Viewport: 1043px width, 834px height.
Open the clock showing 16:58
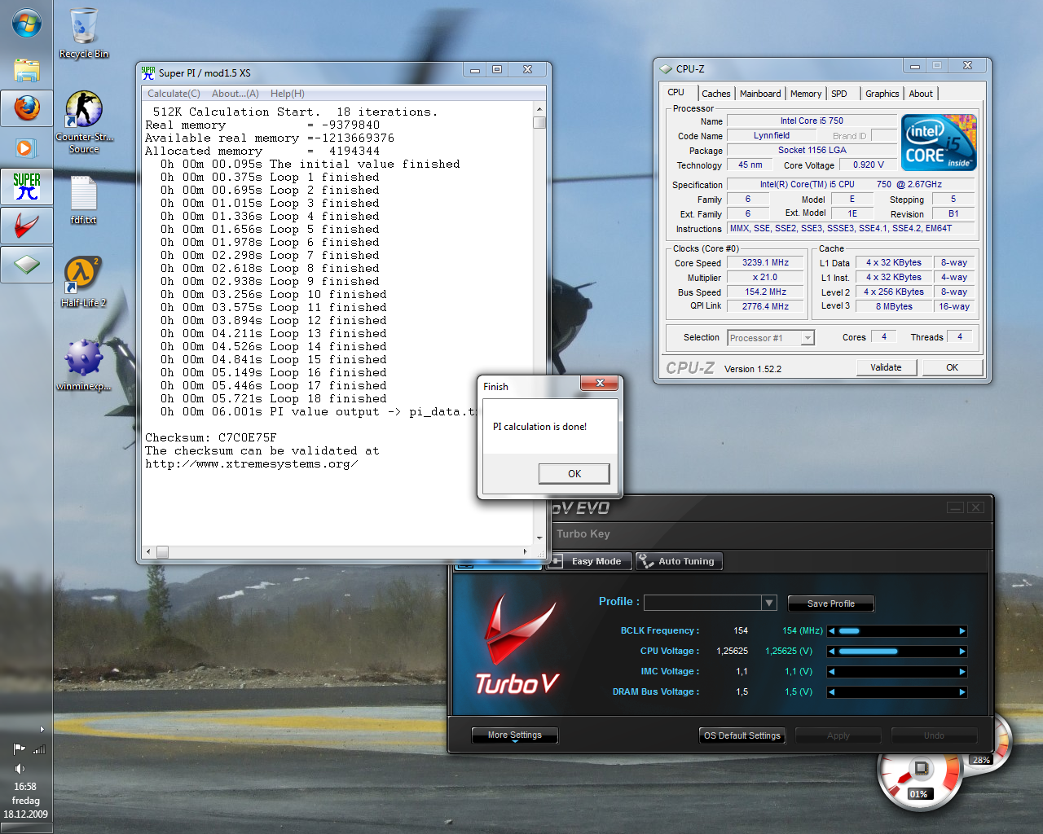pos(25,787)
